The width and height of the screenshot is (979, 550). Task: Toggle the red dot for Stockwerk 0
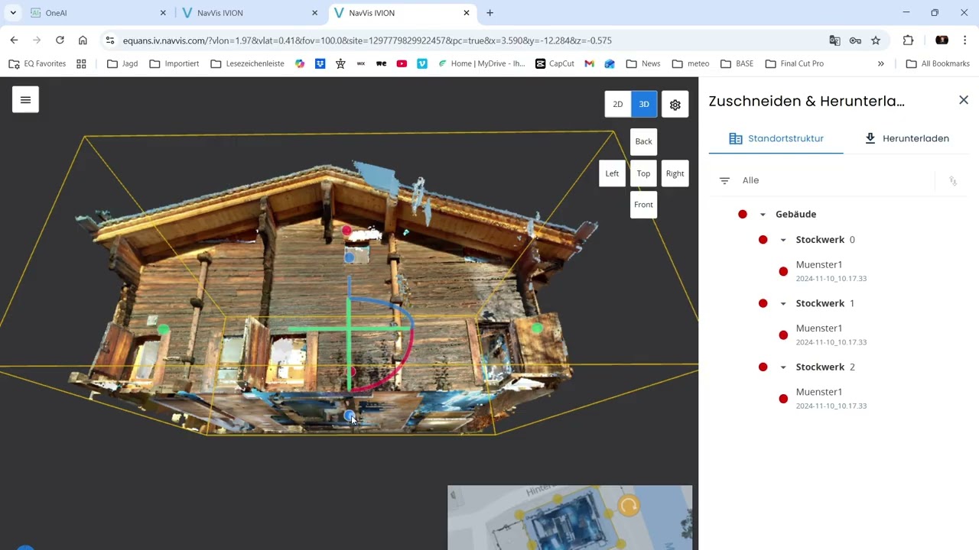[x=763, y=240]
